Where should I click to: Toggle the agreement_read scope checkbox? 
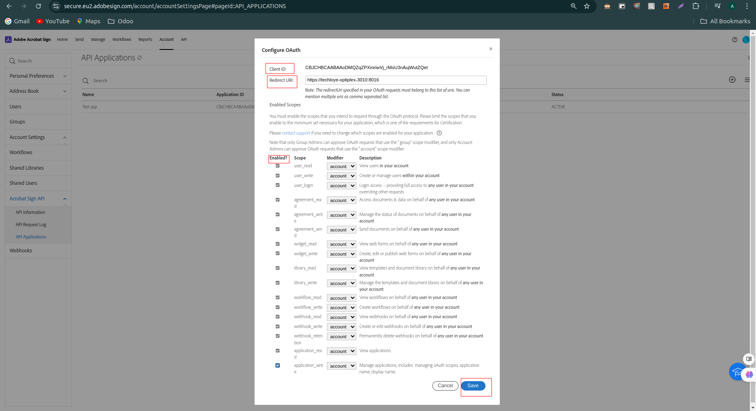[277, 200]
